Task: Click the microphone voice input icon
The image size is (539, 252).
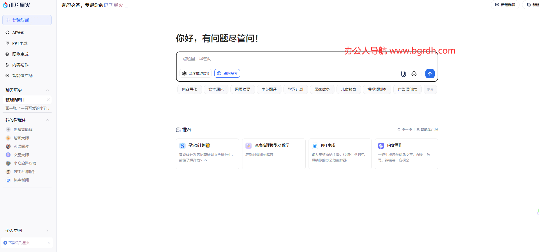Action: click(414, 74)
